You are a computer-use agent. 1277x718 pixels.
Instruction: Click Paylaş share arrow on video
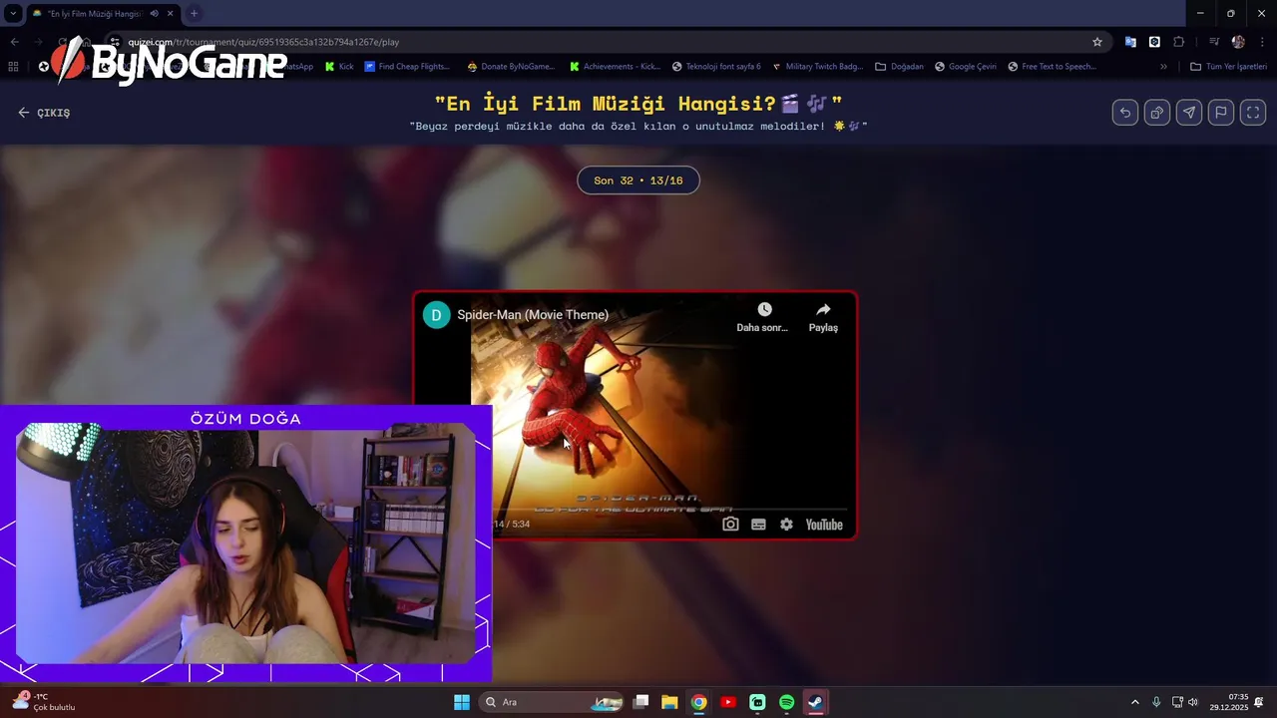(x=823, y=317)
